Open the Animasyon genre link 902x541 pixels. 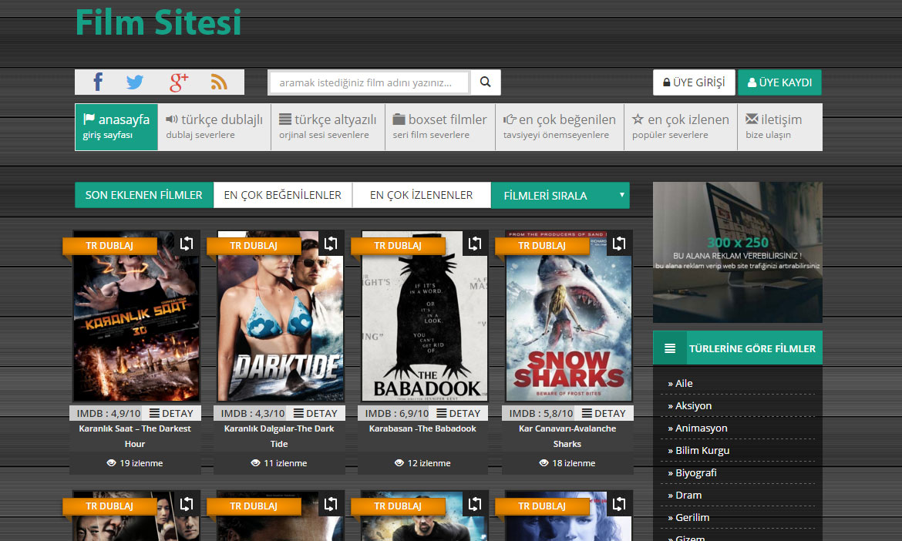[702, 428]
